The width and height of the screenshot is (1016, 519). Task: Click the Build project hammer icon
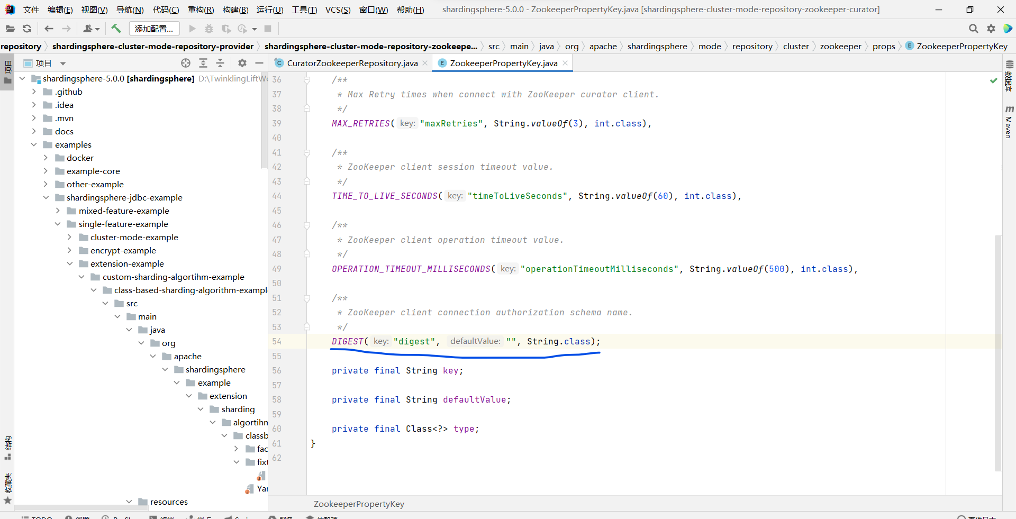click(x=116, y=29)
